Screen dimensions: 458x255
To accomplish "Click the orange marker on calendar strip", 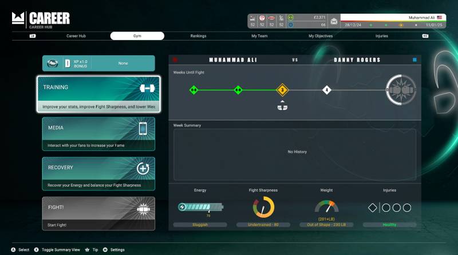I will 401,25.
